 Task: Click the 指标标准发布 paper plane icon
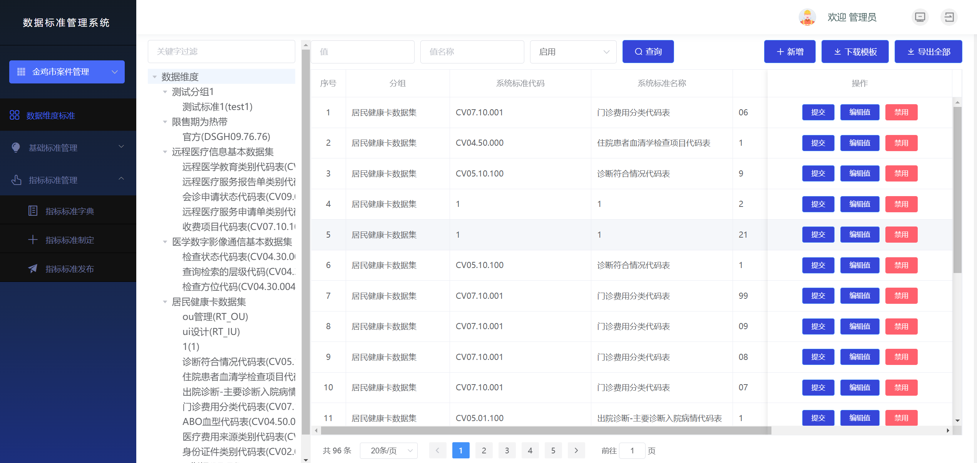coord(33,268)
